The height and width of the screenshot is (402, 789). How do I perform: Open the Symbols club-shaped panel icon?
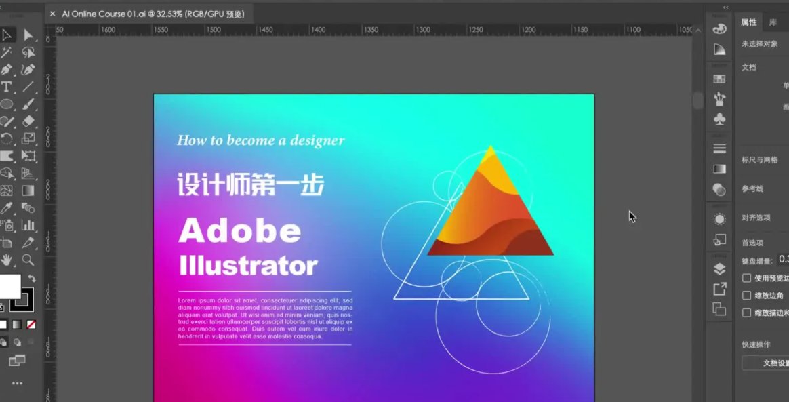tap(720, 119)
